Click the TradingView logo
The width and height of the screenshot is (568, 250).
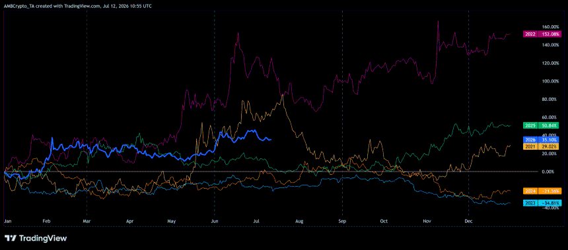36,238
